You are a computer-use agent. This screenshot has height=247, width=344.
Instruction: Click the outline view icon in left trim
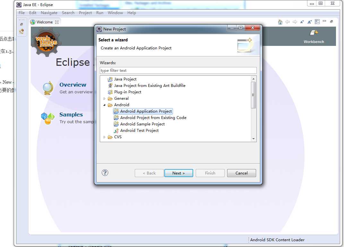(21, 31)
